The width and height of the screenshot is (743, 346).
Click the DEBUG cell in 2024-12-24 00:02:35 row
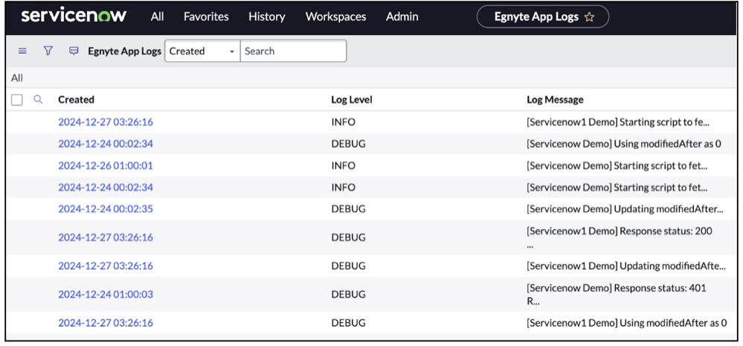pyautogui.click(x=348, y=209)
